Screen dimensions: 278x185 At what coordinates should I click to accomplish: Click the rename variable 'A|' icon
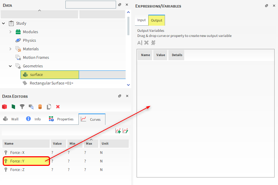pos(140,43)
